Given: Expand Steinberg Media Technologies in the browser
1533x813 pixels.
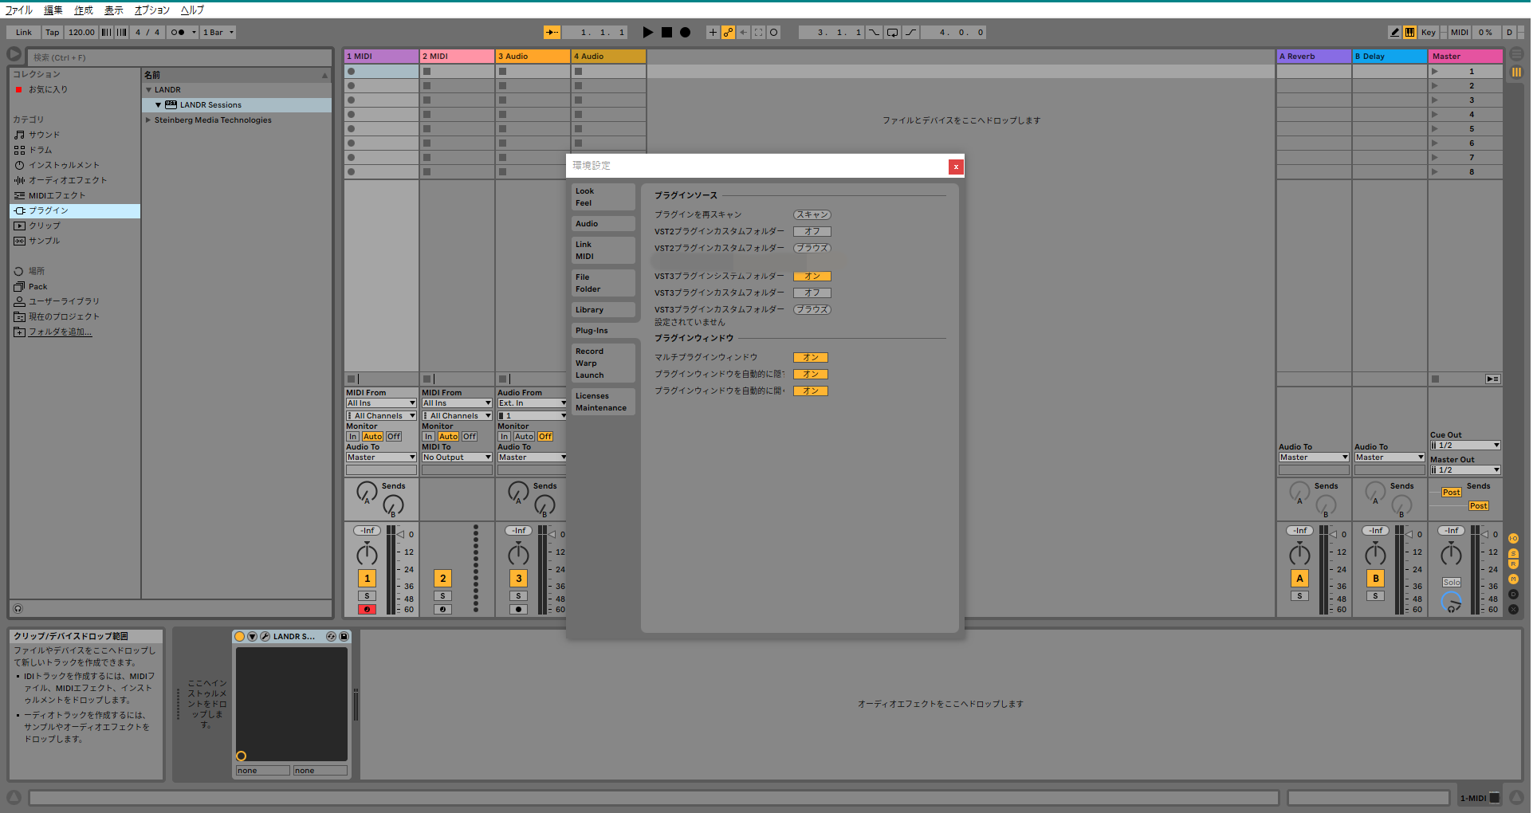Looking at the screenshot, I should (x=147, y=120).
